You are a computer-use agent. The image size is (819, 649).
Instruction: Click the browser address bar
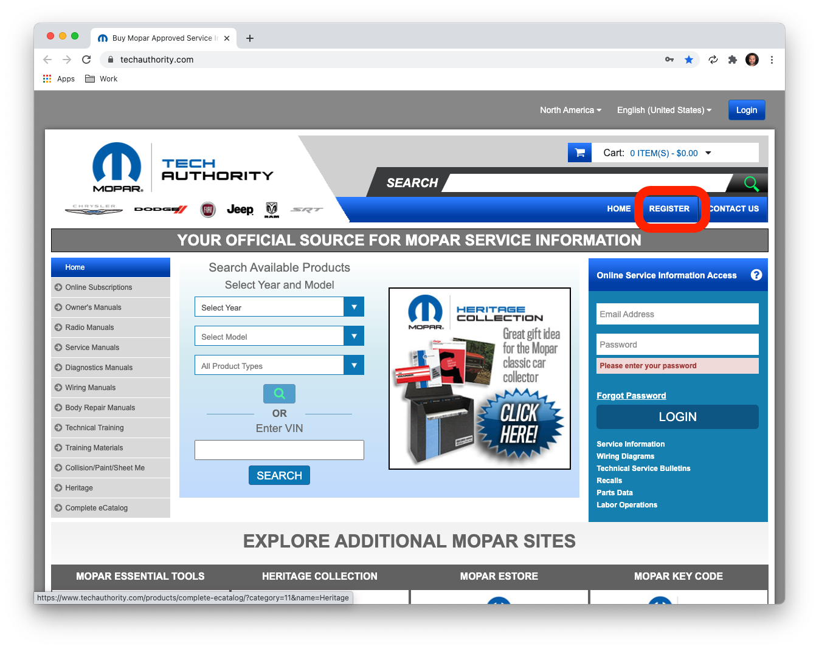point(383,60)
